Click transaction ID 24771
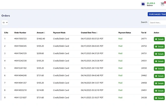Image resolution: width=166 pixels, height=106 pixels. point(144,39)
